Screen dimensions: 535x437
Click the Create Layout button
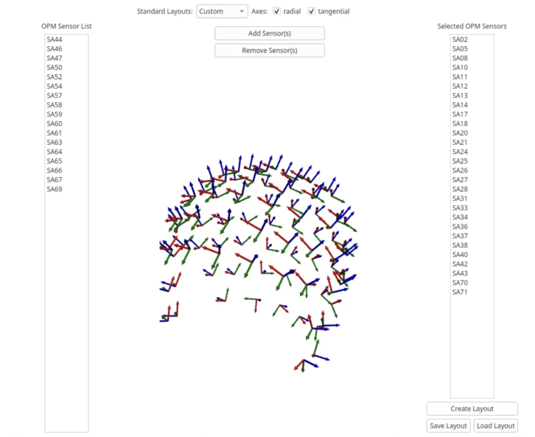tap(471, 408)
